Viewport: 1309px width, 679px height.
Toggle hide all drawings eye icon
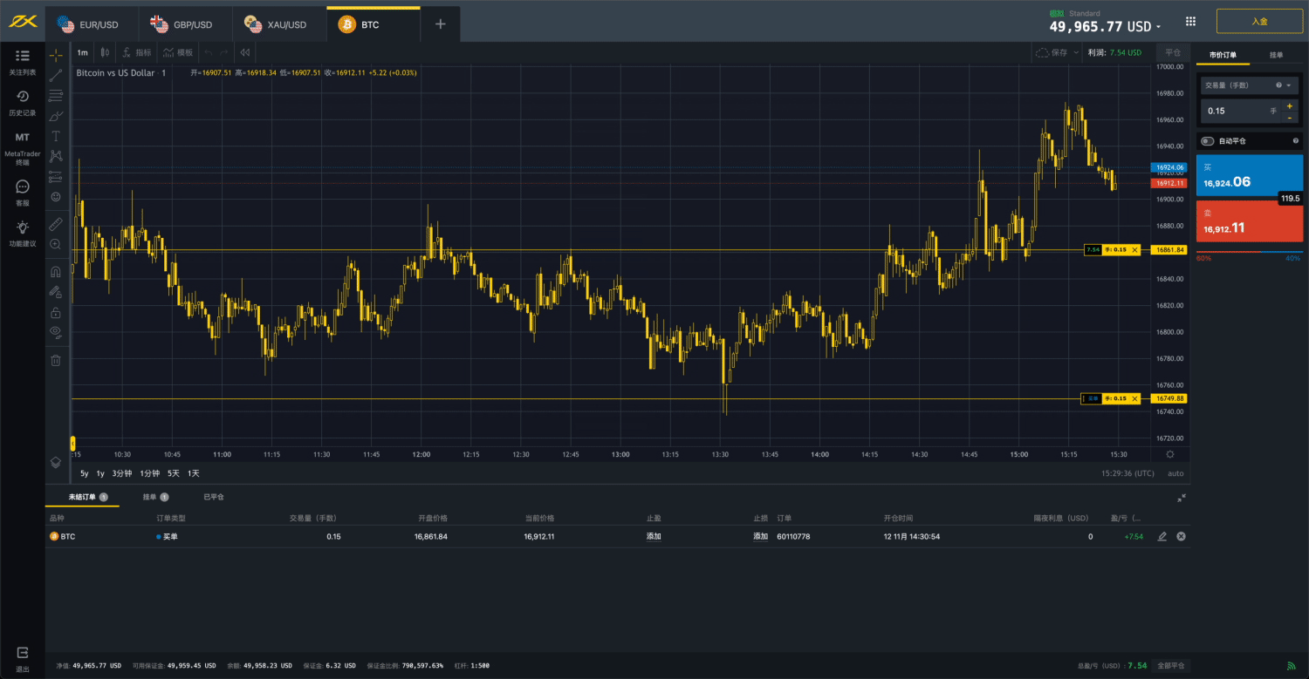coord(56,331)
